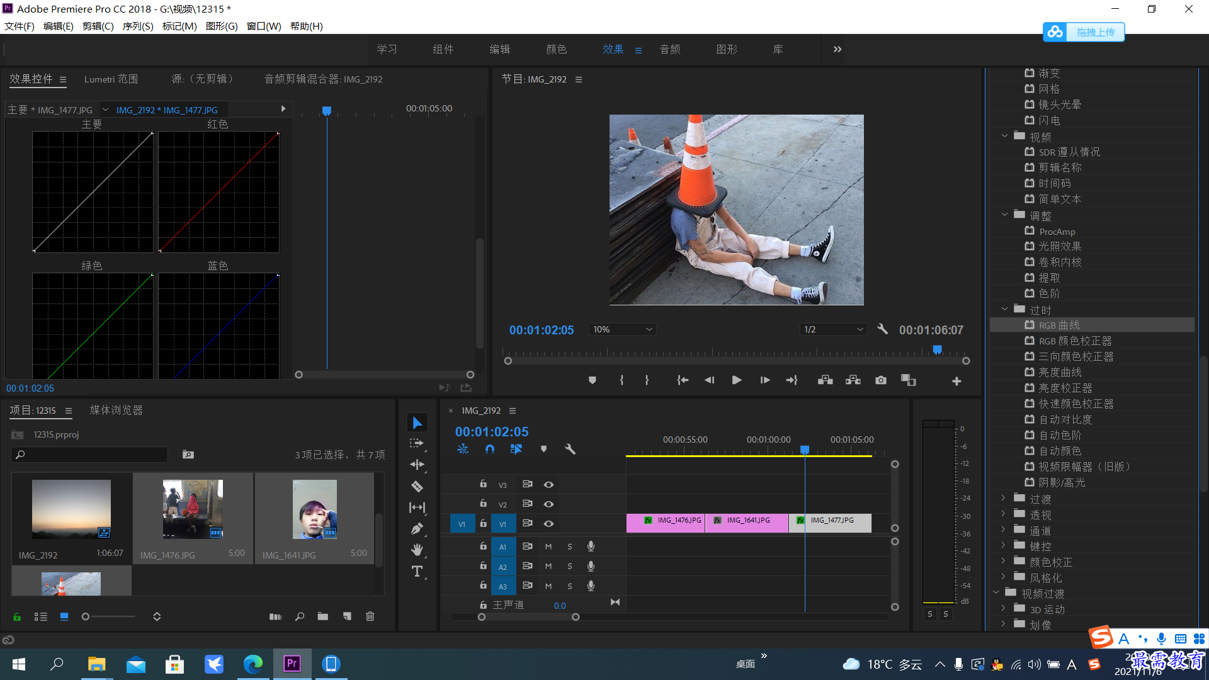The width and height of the screenshot is (1209, 680).
Task: Open the 文件(F) menu
Action: click(20, 26)
